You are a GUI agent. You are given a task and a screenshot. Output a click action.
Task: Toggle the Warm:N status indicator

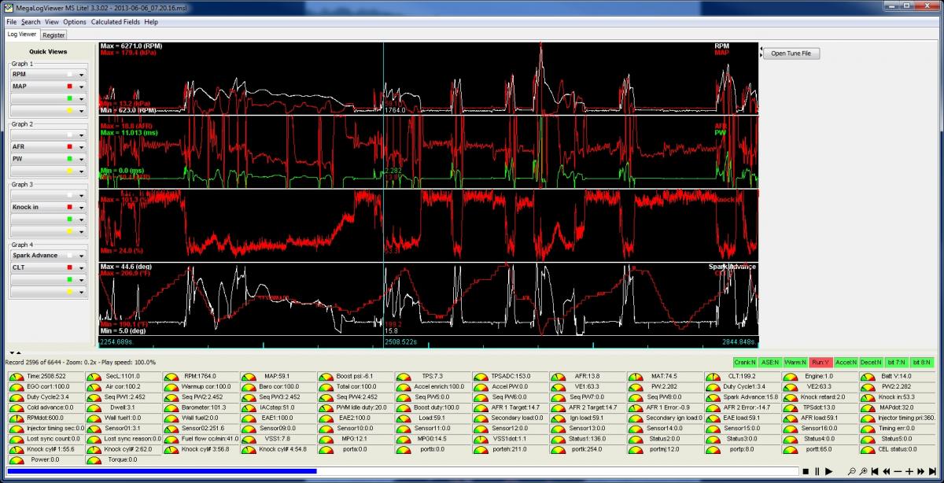pos(795,362)
